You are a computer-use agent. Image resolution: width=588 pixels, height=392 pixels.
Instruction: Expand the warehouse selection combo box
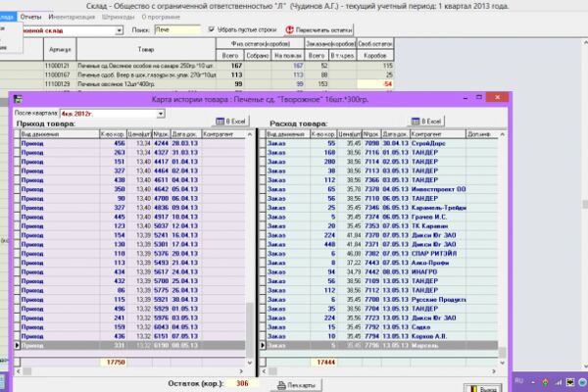pyautogui.click(x=119, y=30)
